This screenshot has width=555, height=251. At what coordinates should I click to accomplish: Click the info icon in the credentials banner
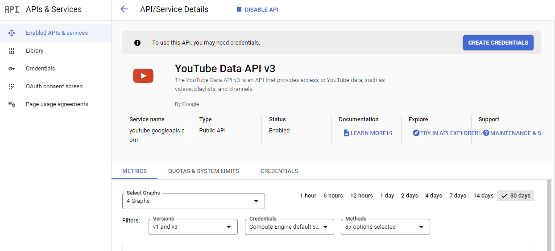(x=137, y=43)
